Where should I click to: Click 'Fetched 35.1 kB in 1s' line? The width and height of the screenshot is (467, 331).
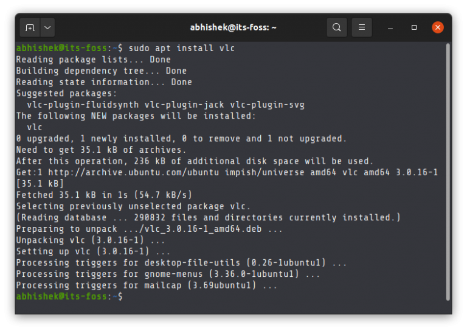tap(104, 195)
